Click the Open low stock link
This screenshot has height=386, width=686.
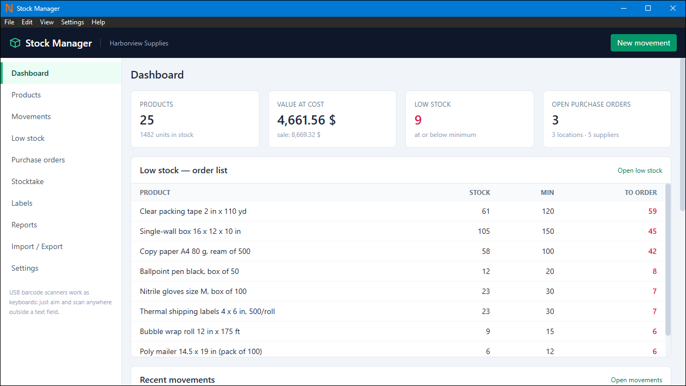tap(640, 171)
